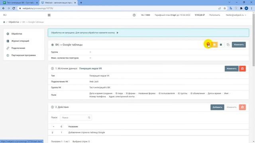255x143 pixels.
Task: Delete selected action with faded trash button
Action: [242, 107]
